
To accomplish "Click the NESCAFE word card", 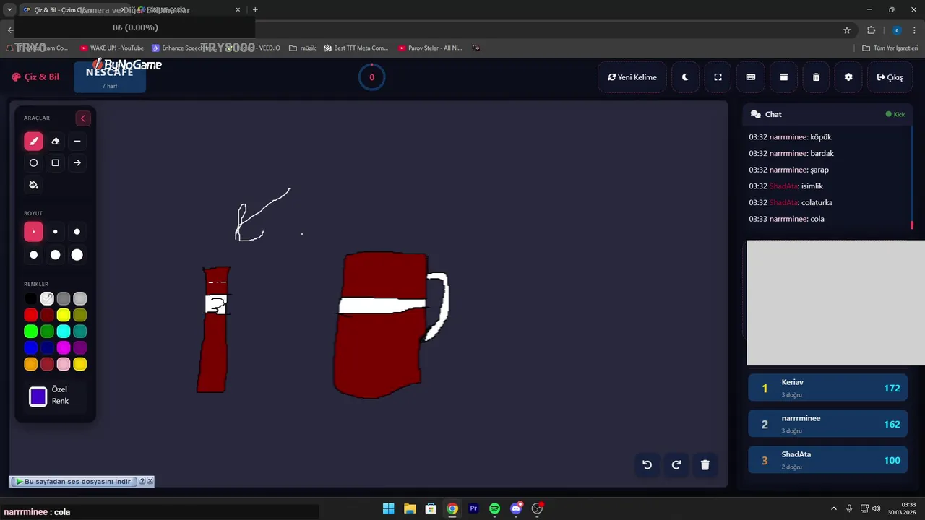I will [110, 77].
